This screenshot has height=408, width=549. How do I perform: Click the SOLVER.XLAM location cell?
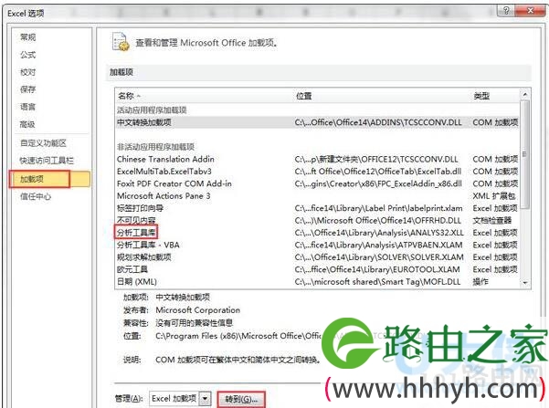point(379,257)
